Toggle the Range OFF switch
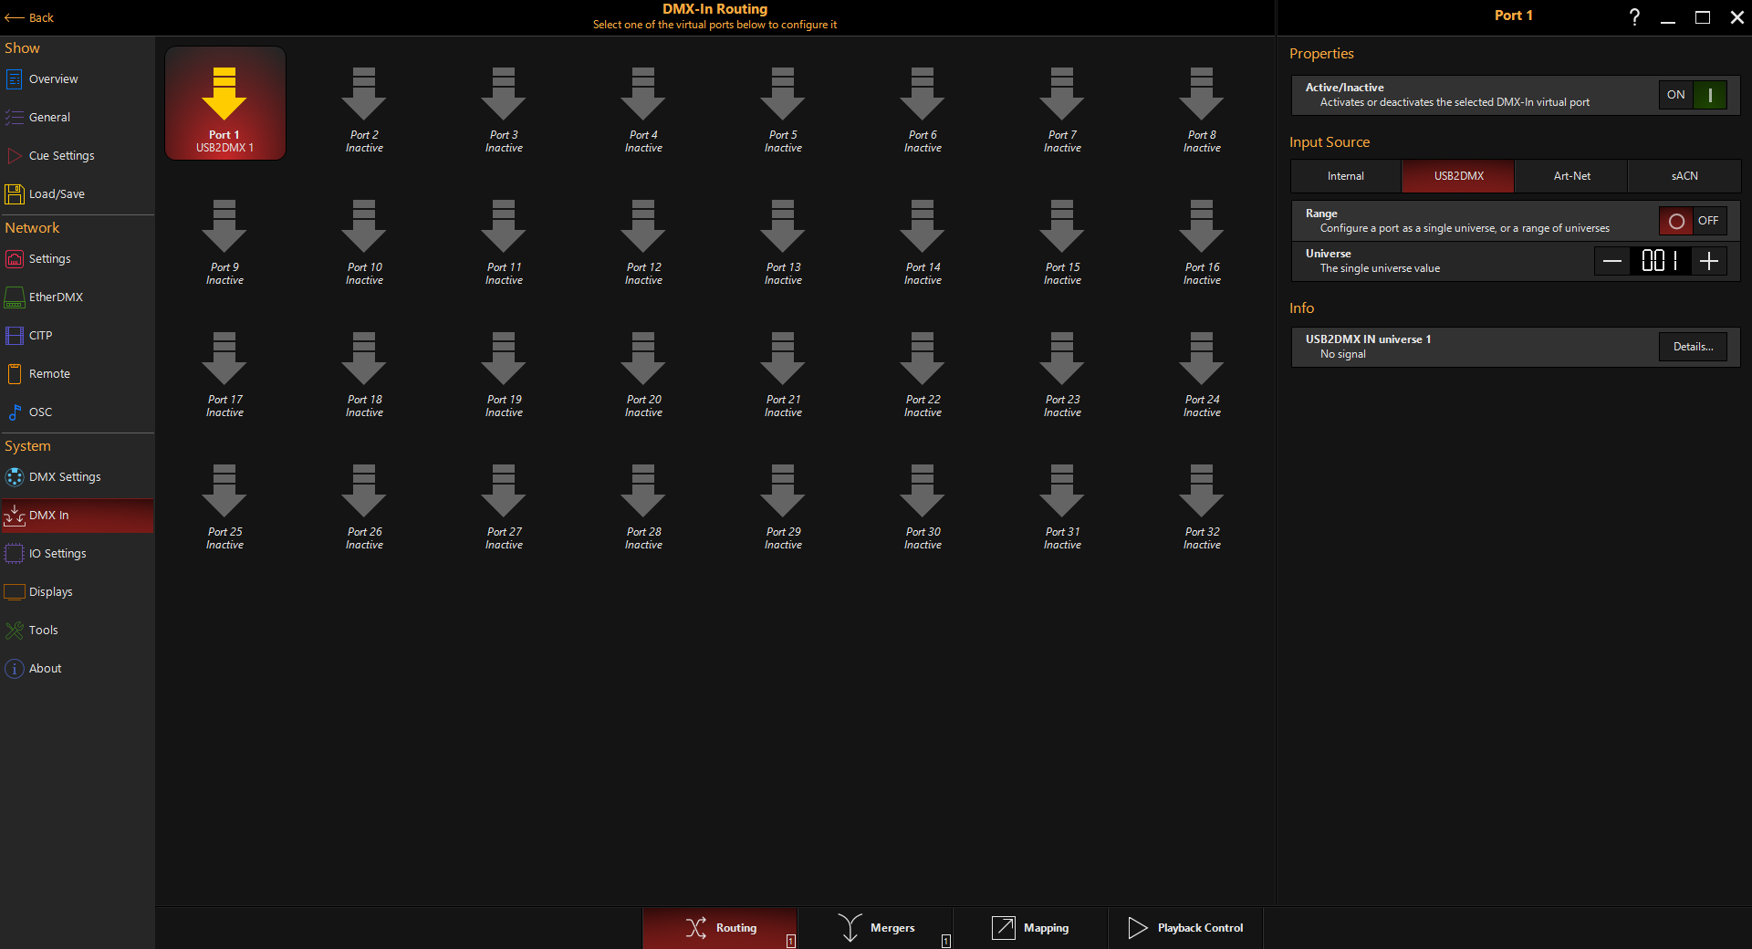 (1693, 221)
